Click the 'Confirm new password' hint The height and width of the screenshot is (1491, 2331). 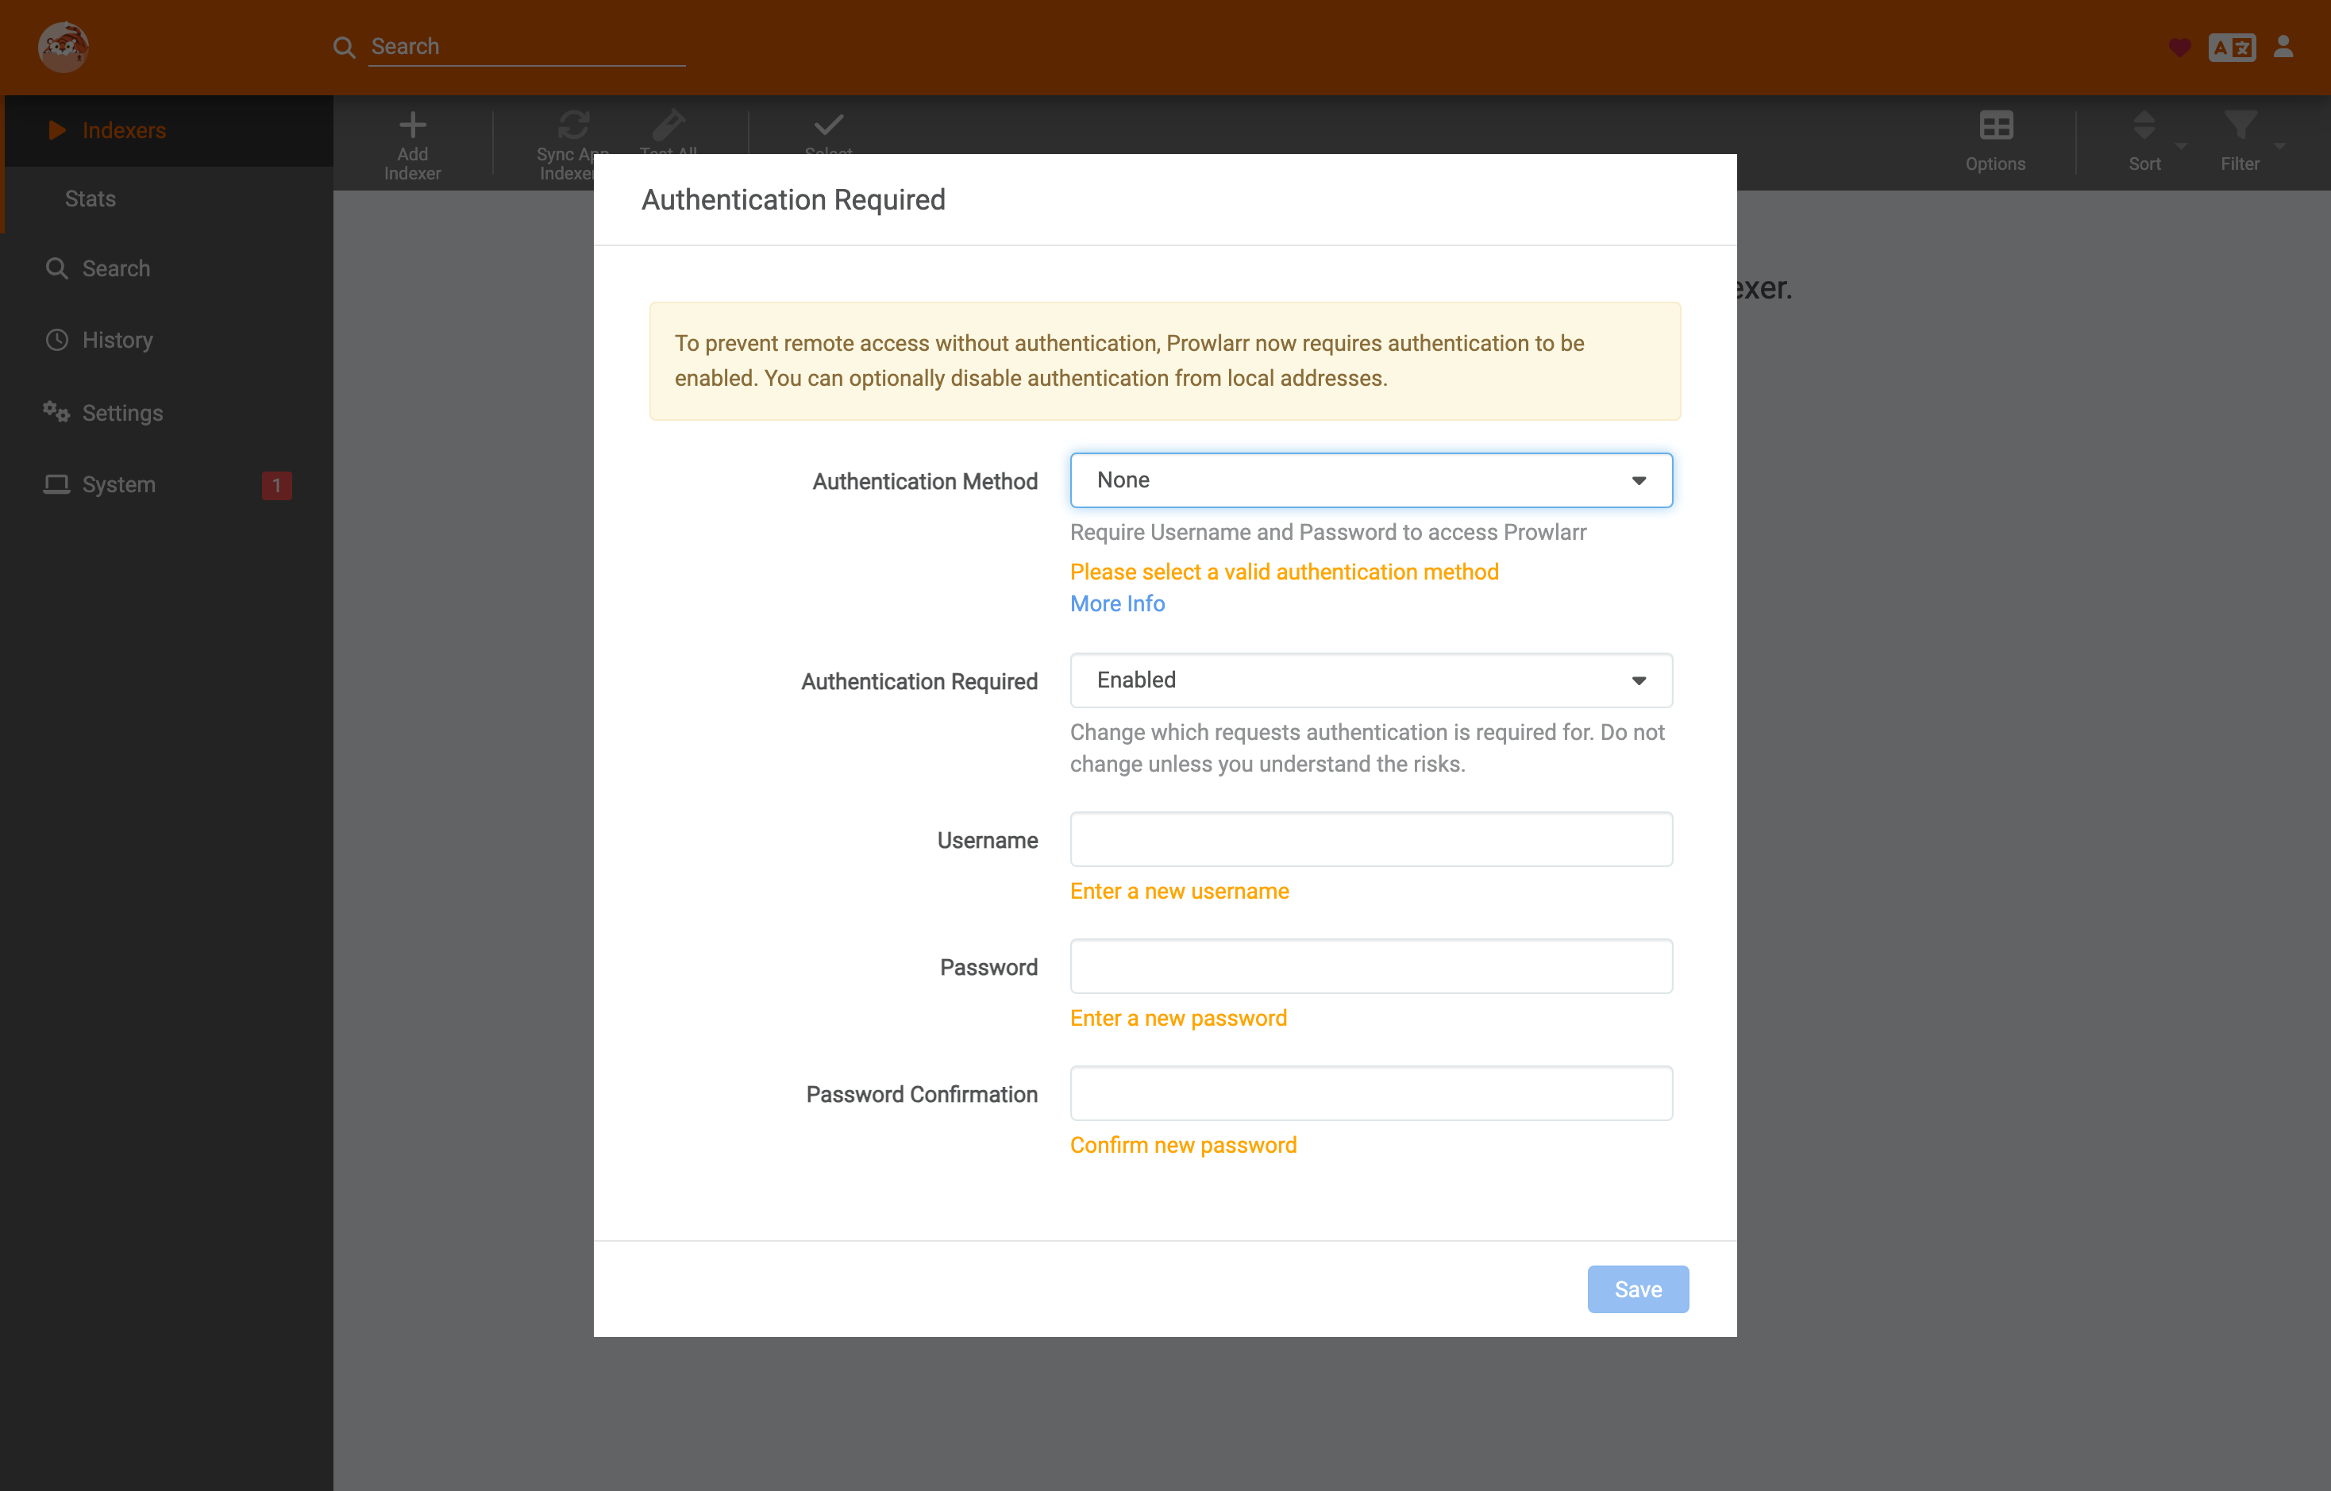(1183, 1144)
